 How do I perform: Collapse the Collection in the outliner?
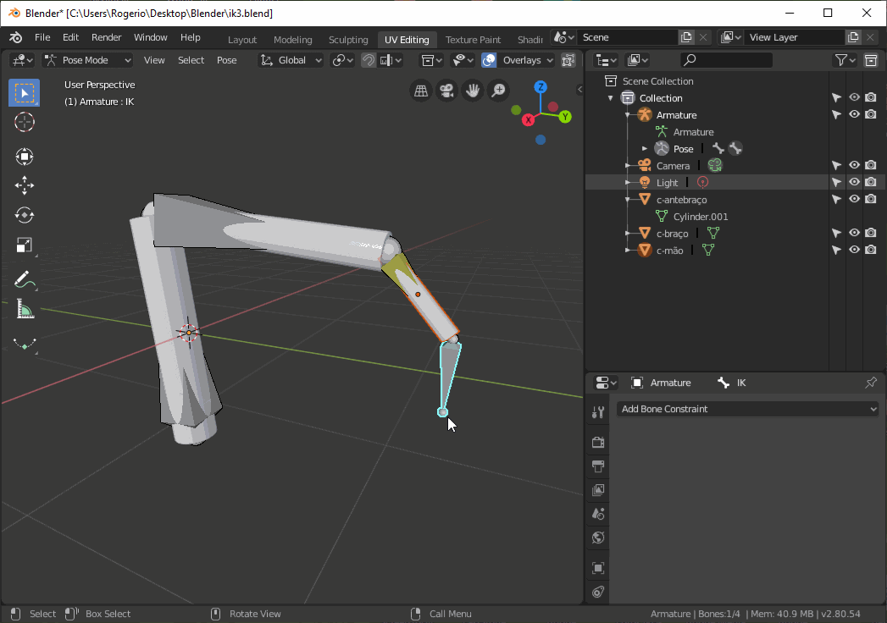610,97
